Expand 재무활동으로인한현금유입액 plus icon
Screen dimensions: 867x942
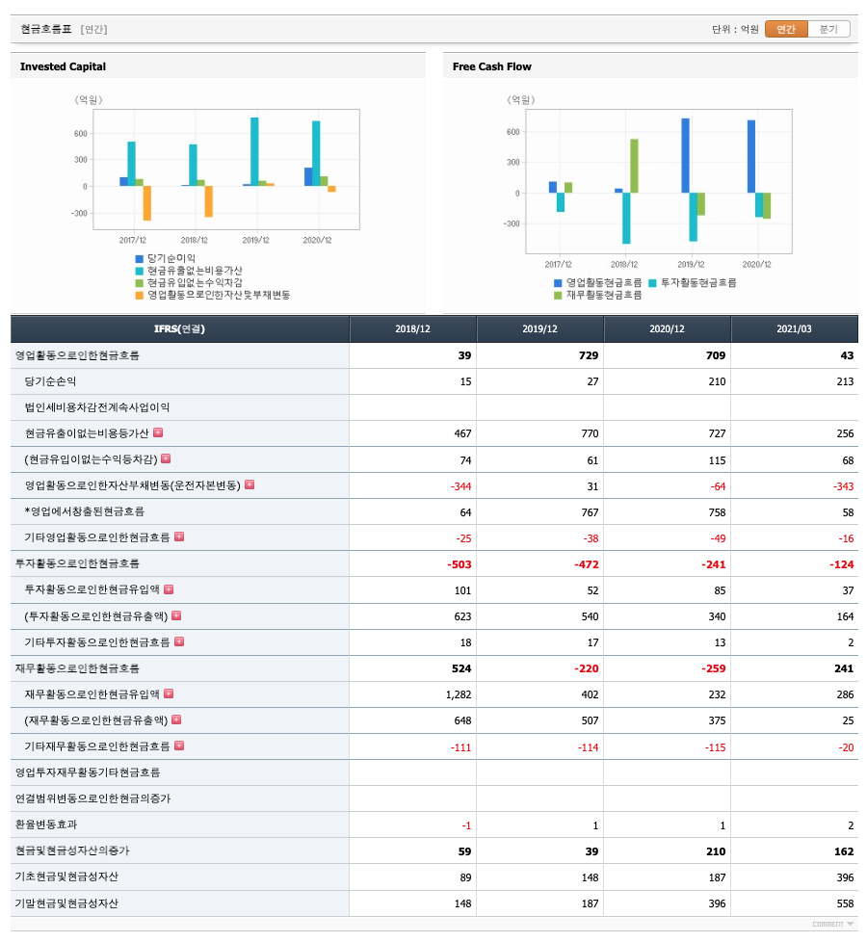169,693
